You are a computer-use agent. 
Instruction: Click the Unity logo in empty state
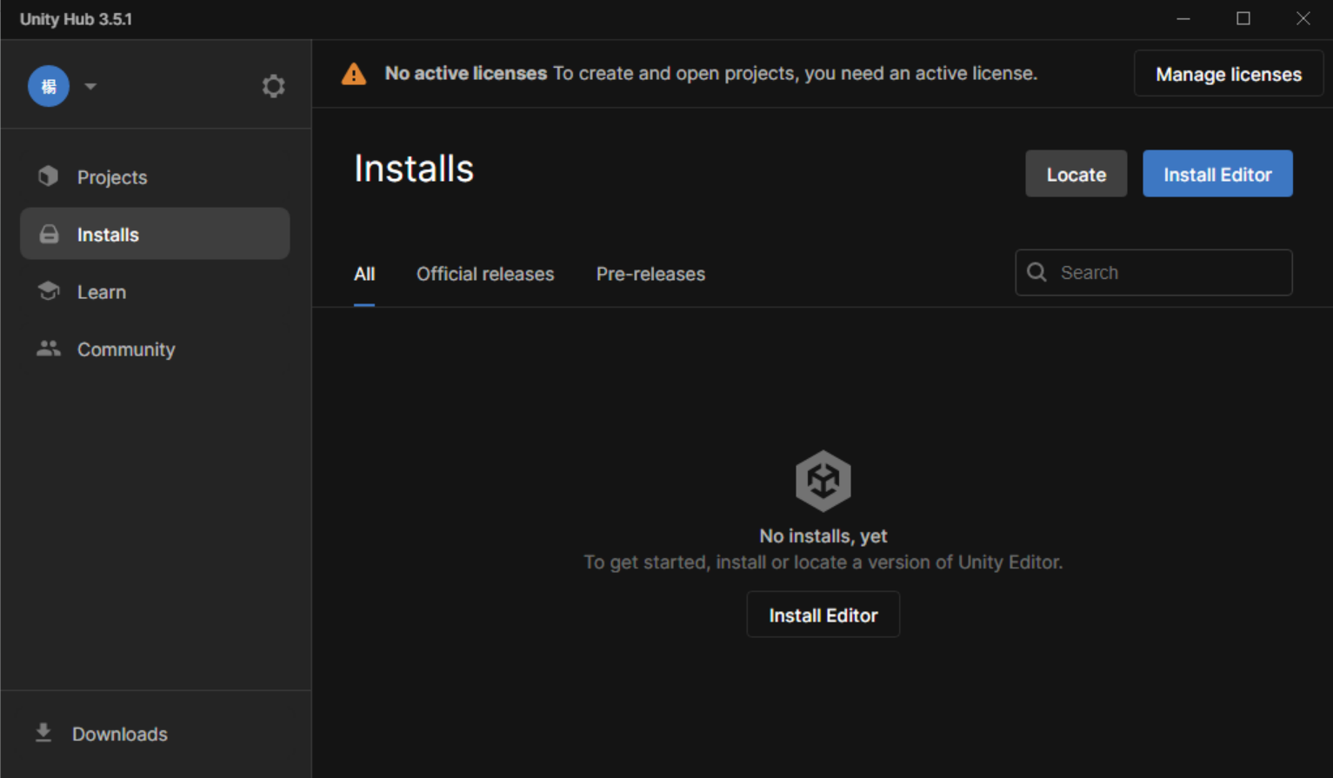pyautogui.click(x=823, y=481)
